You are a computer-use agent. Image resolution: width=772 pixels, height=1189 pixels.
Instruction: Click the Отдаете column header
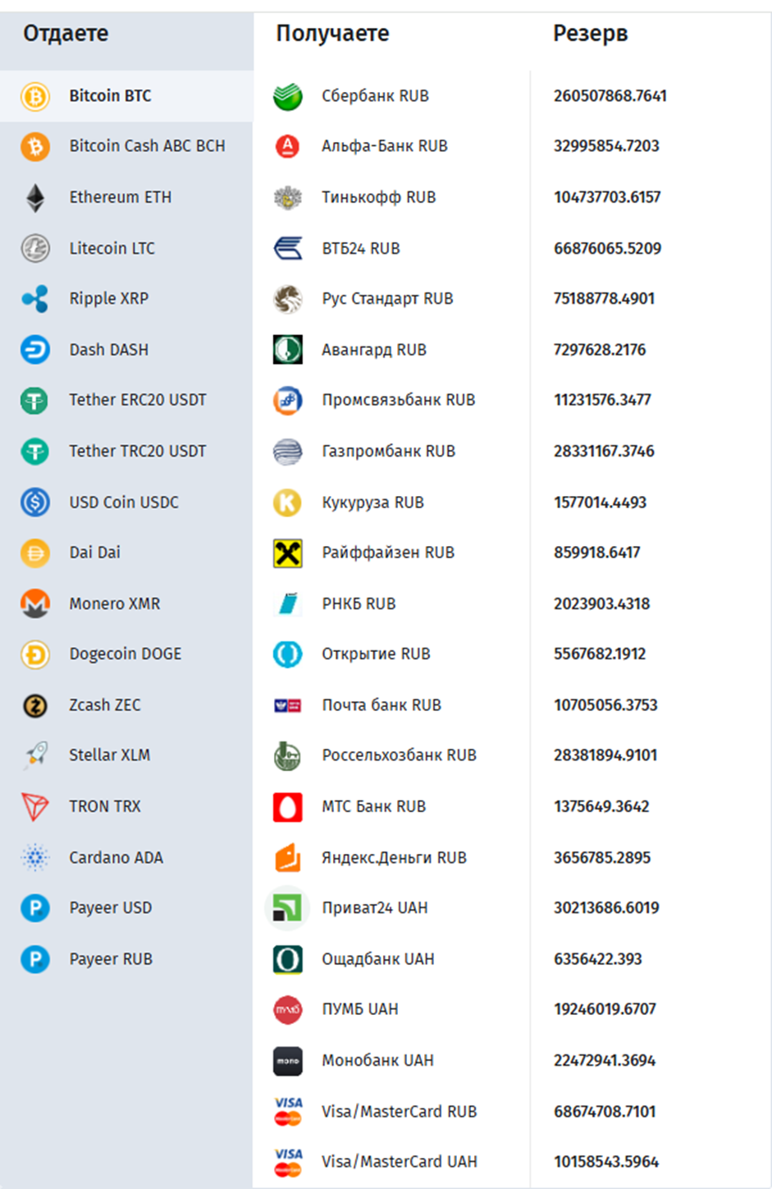point(66,34)
